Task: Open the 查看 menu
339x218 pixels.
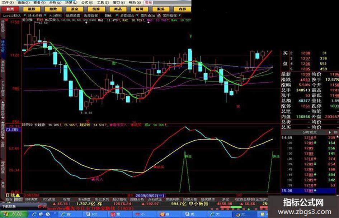Action: pos(39,3)
